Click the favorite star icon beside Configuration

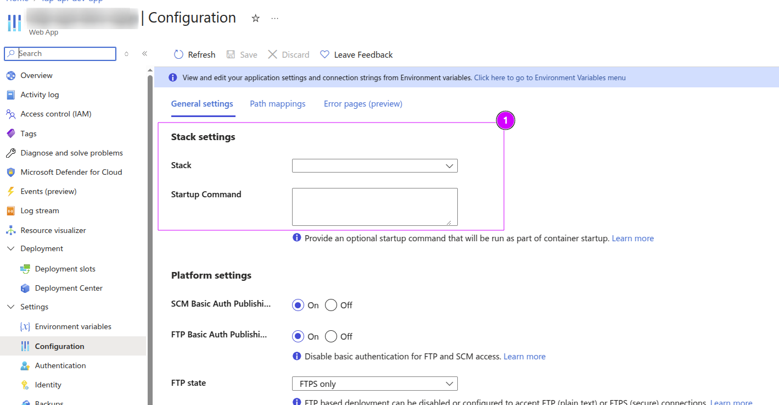click(255, 18)
